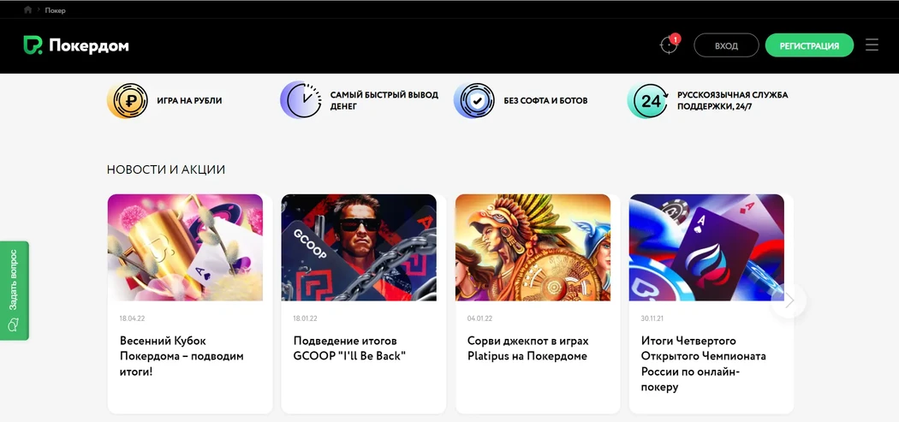The image size is (899, 422).
Task: Click the shield checkmark icon
Action: pos(474,100)
